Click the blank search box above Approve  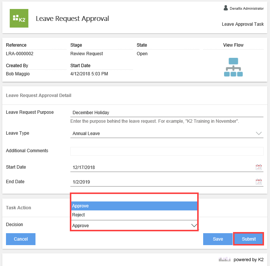(x=134, y=197)
